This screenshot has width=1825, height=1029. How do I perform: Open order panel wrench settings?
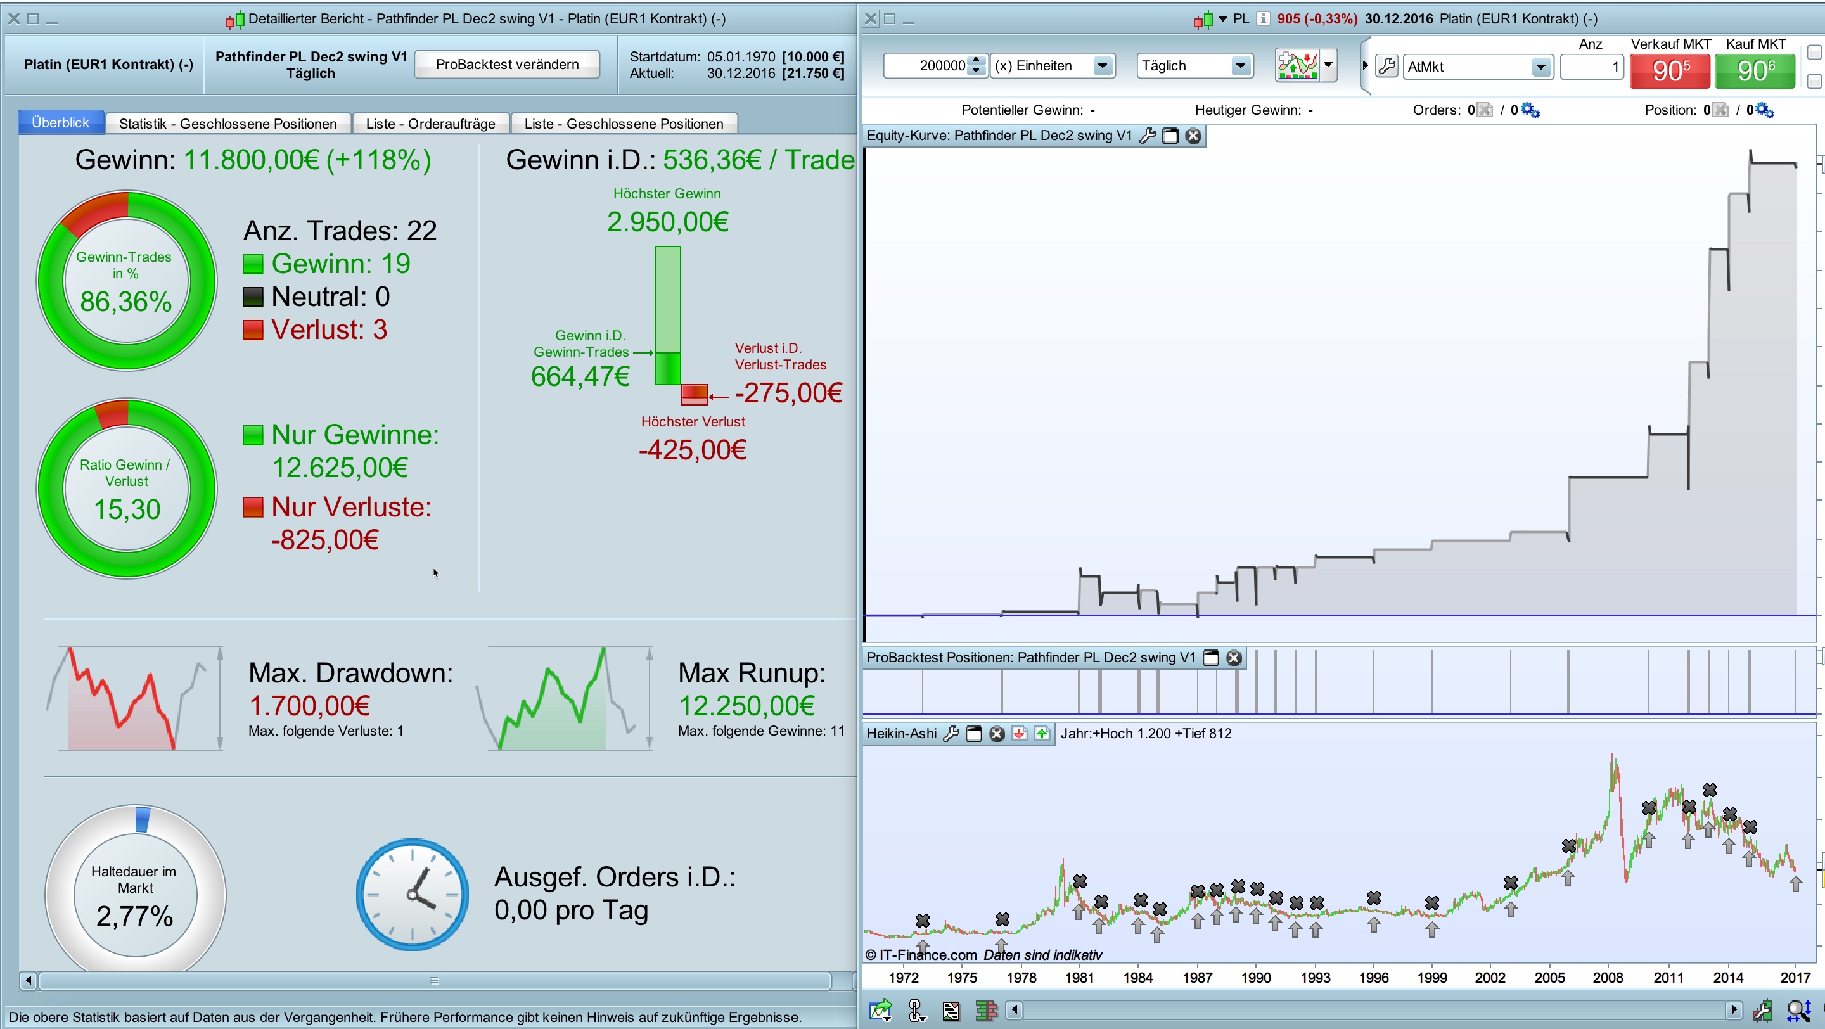(x=1386, y=67)
